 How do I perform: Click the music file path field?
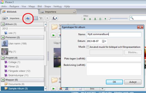106,53
